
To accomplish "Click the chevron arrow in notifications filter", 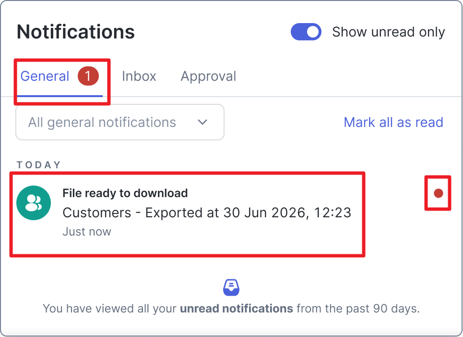I will 202,122.
